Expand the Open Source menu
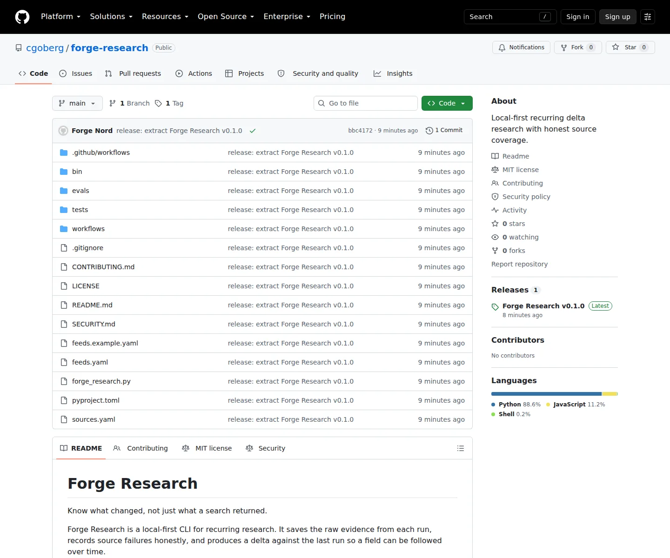670x558 pixels. point(226,17)
